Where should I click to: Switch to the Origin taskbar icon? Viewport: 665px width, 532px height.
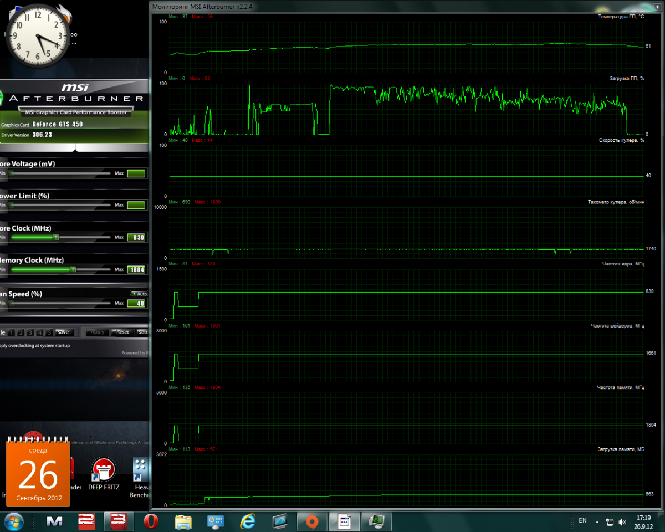point(312,521)
